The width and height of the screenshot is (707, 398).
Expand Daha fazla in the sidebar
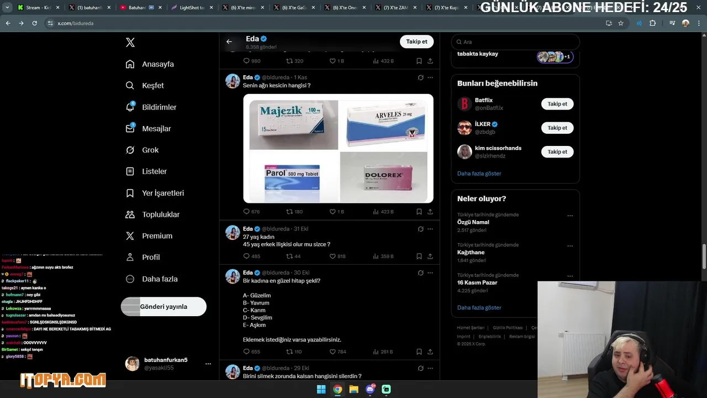(x=151, y=279)
